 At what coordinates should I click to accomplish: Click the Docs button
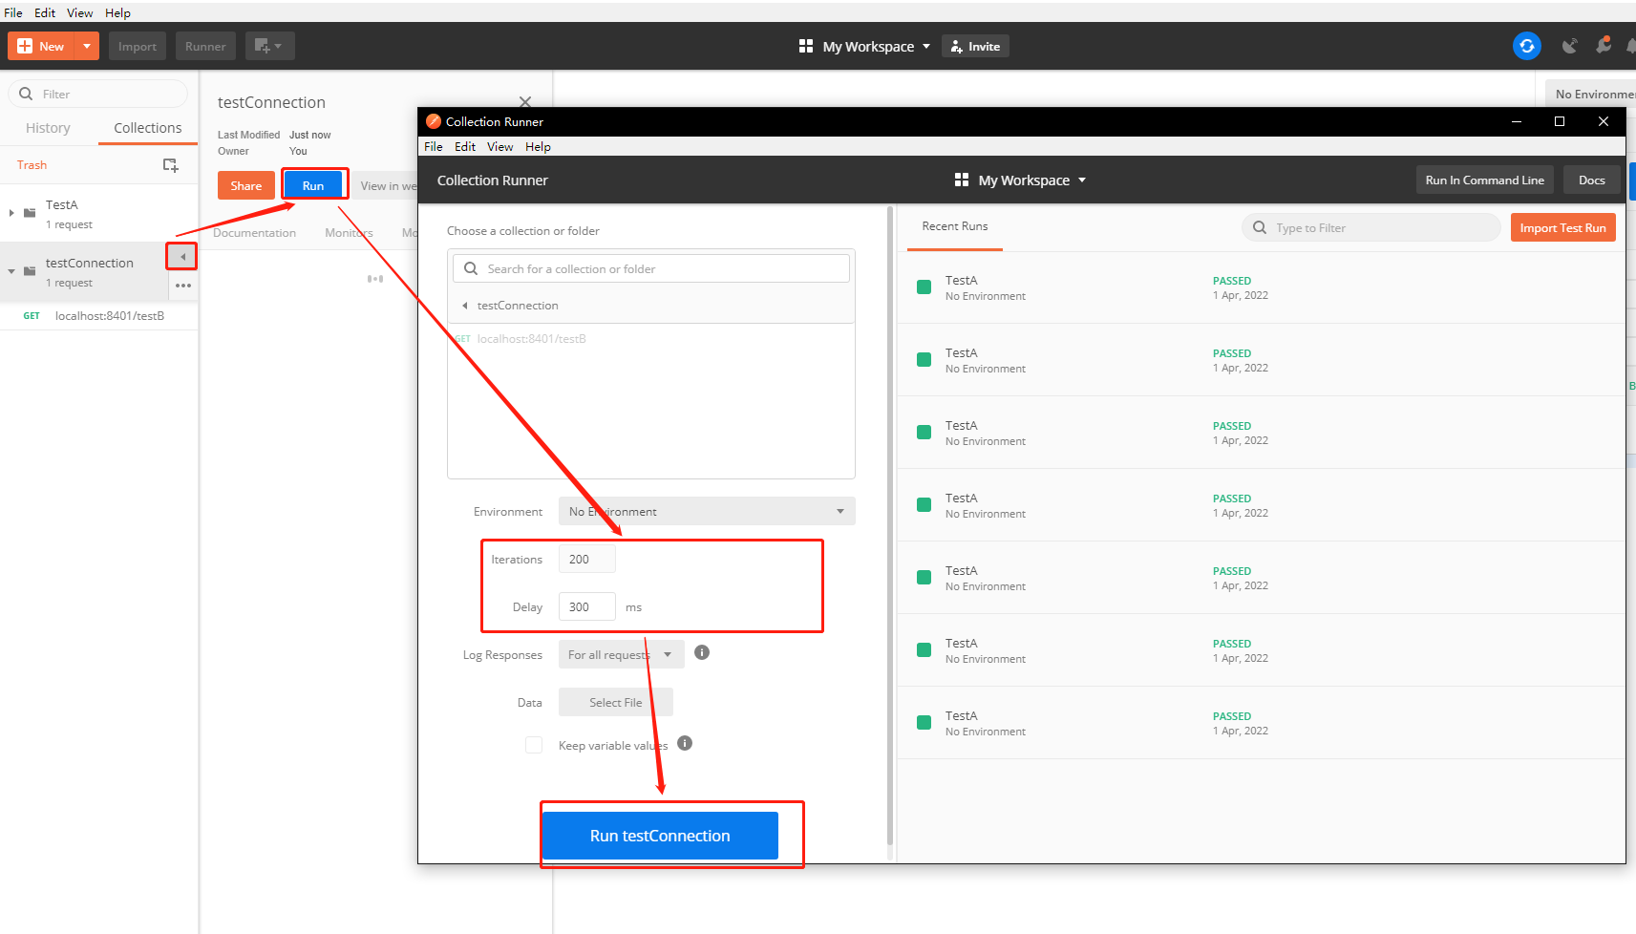pyautogui.click(x=1591, y=180)
